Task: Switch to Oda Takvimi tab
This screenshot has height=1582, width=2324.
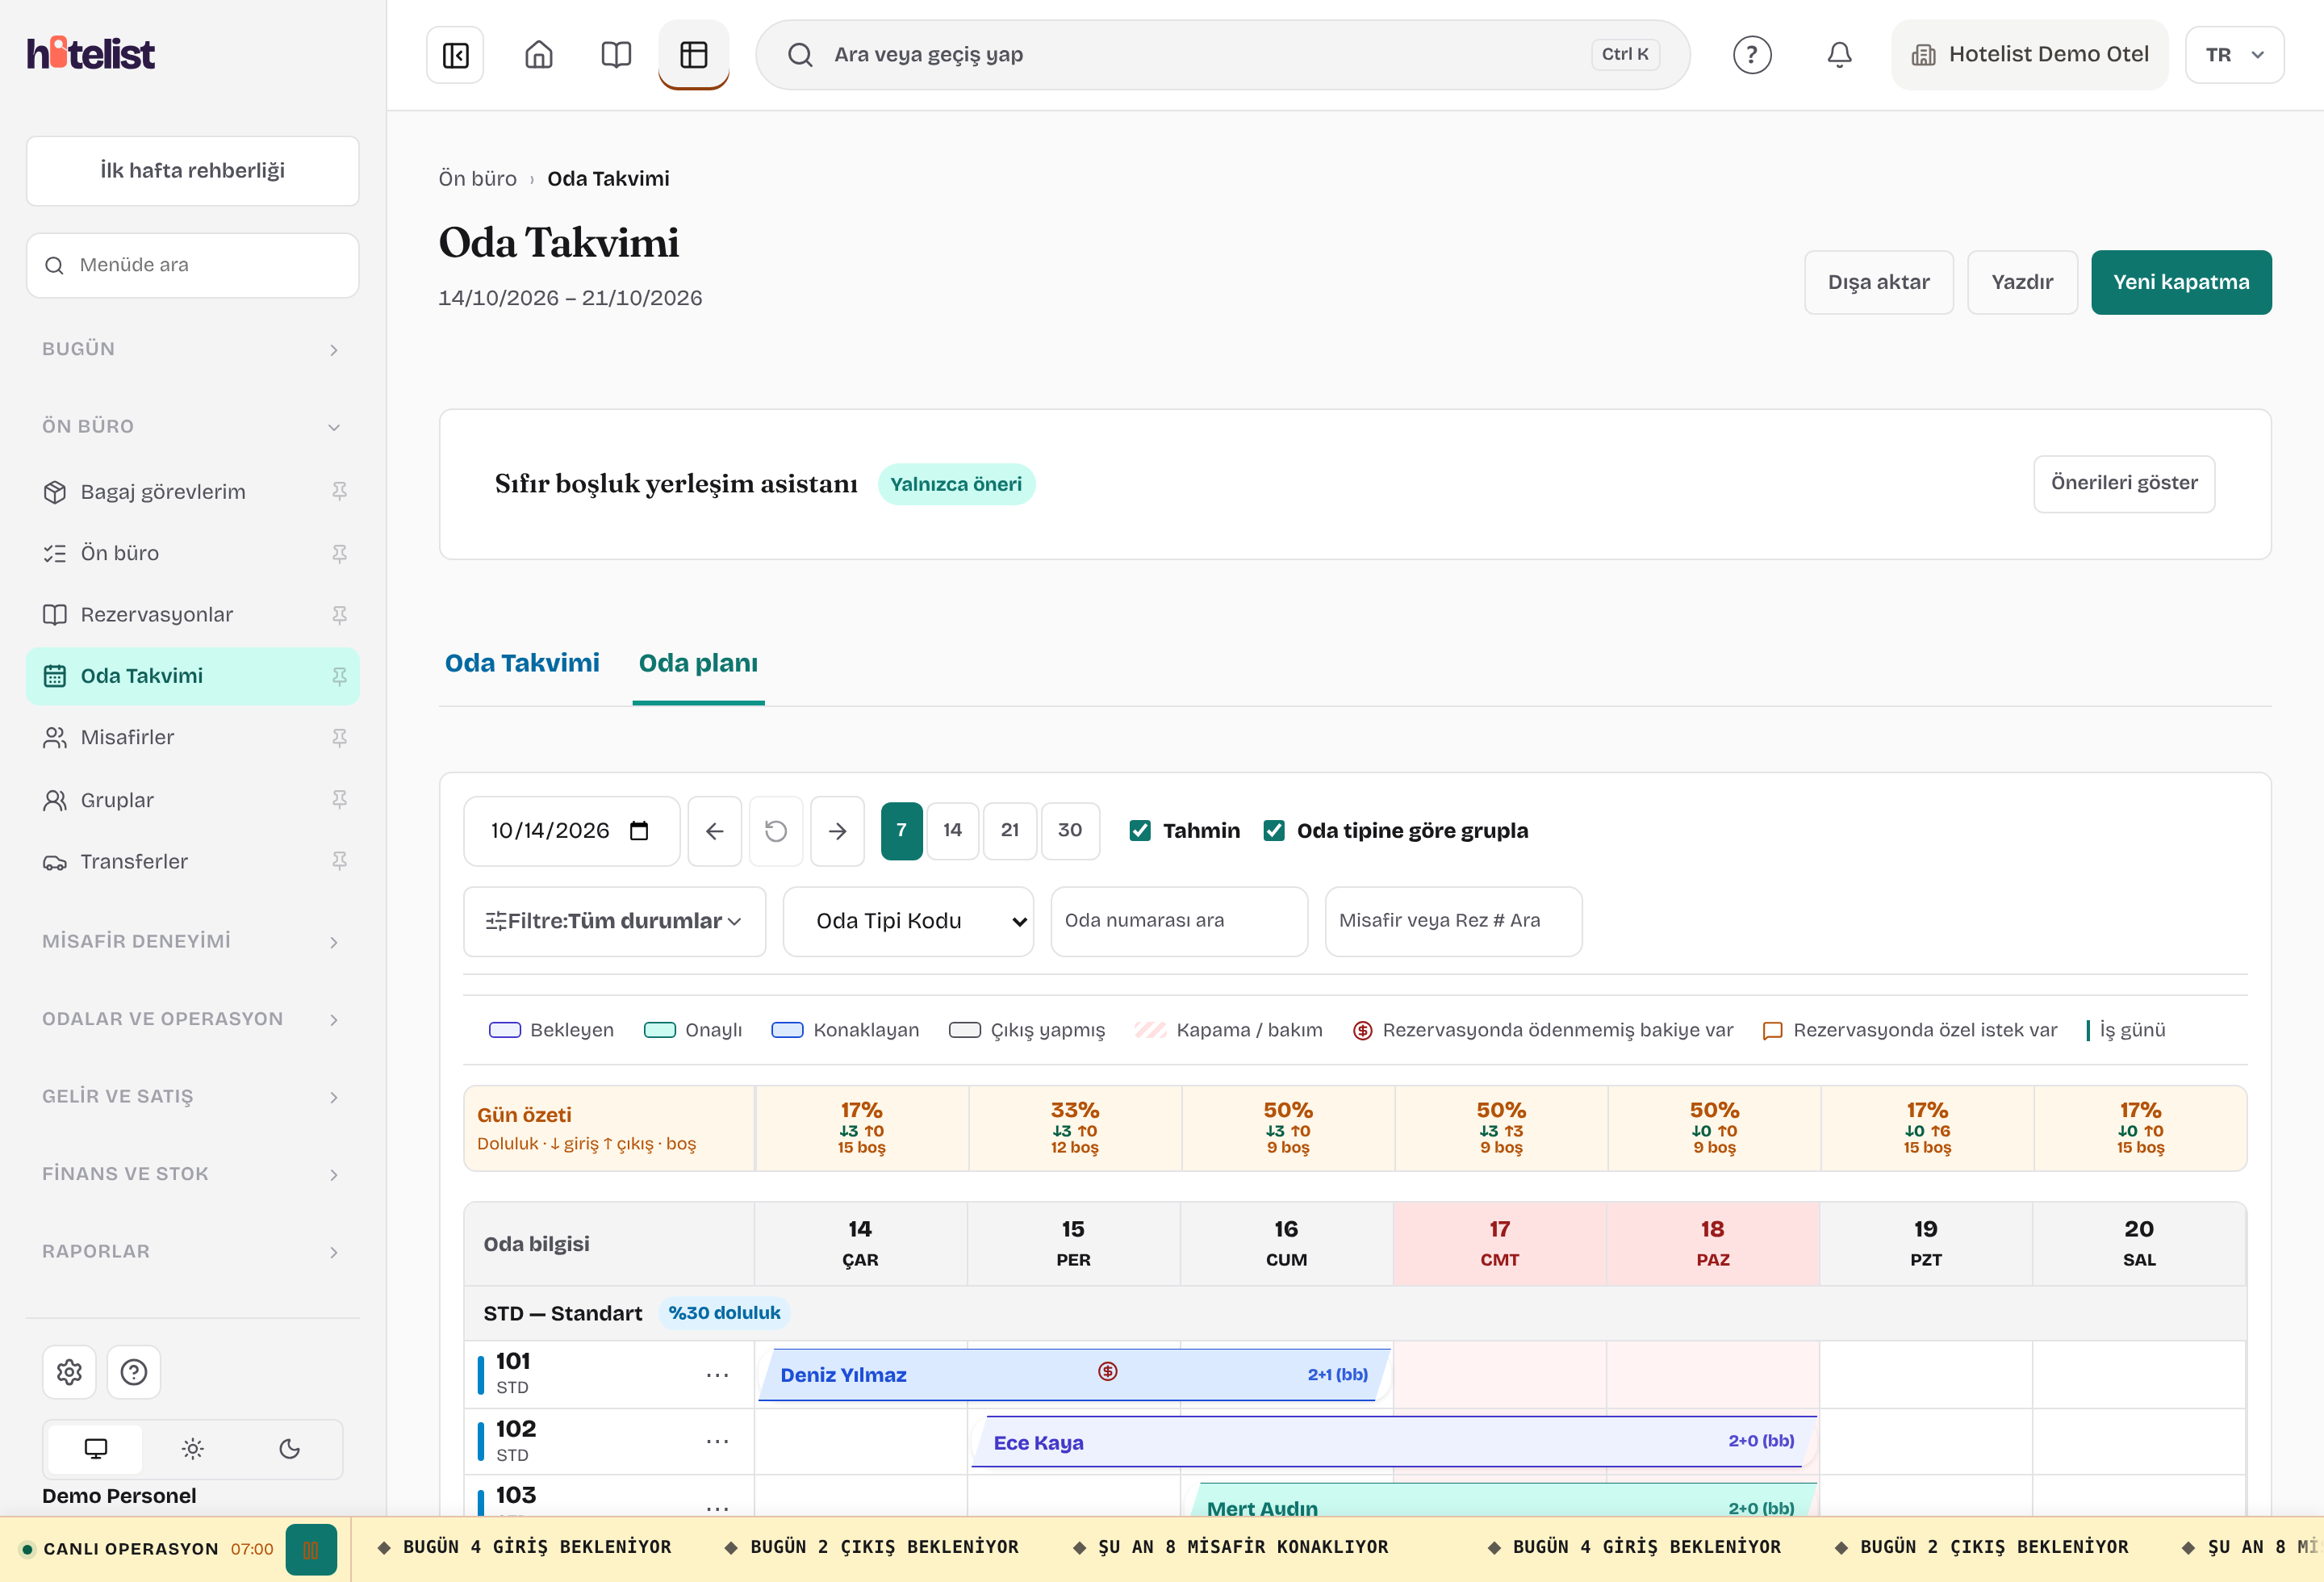Action: point(522,663)
